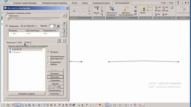Click the Раскрепления button
This screenshot has height=107, width=191.
coord(55,90)
